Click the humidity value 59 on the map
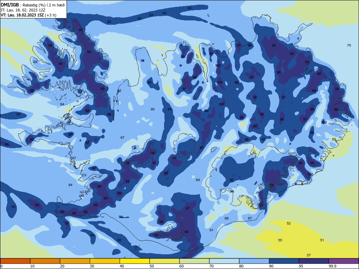Image resolution: width=359 pixels, height=269 pixels. tap(334, 139)
